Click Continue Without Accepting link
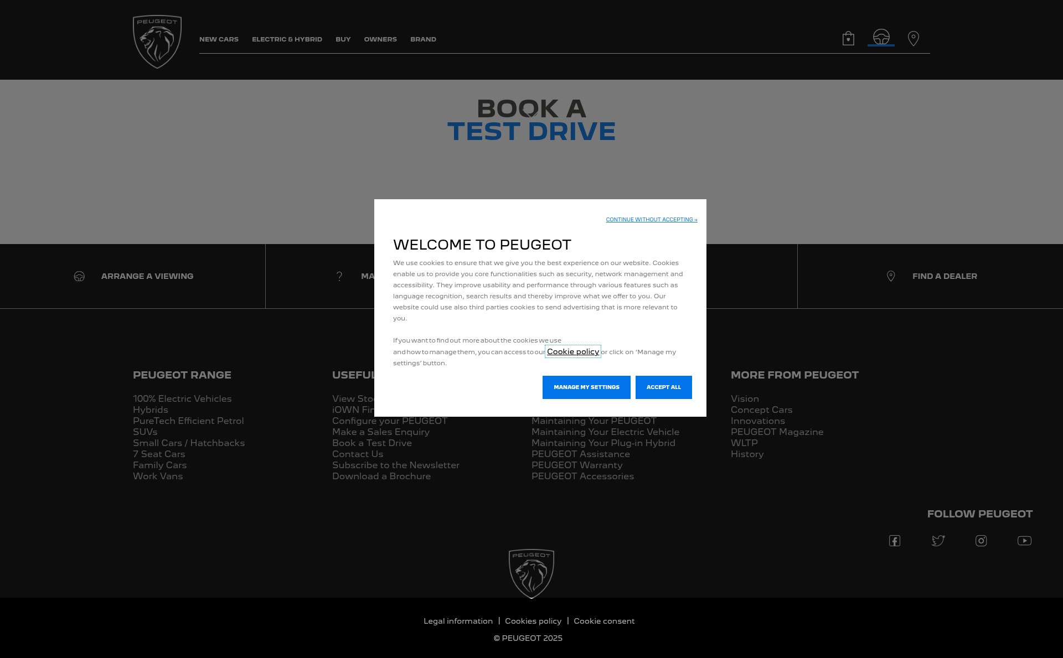 pyautogui.click(x=652, y=220)
